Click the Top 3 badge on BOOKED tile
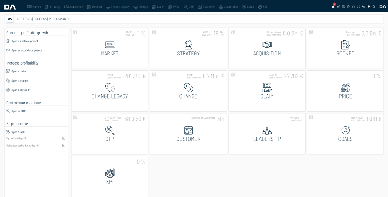The width and height of the screenshot is (388, 197). coord(311,32)
